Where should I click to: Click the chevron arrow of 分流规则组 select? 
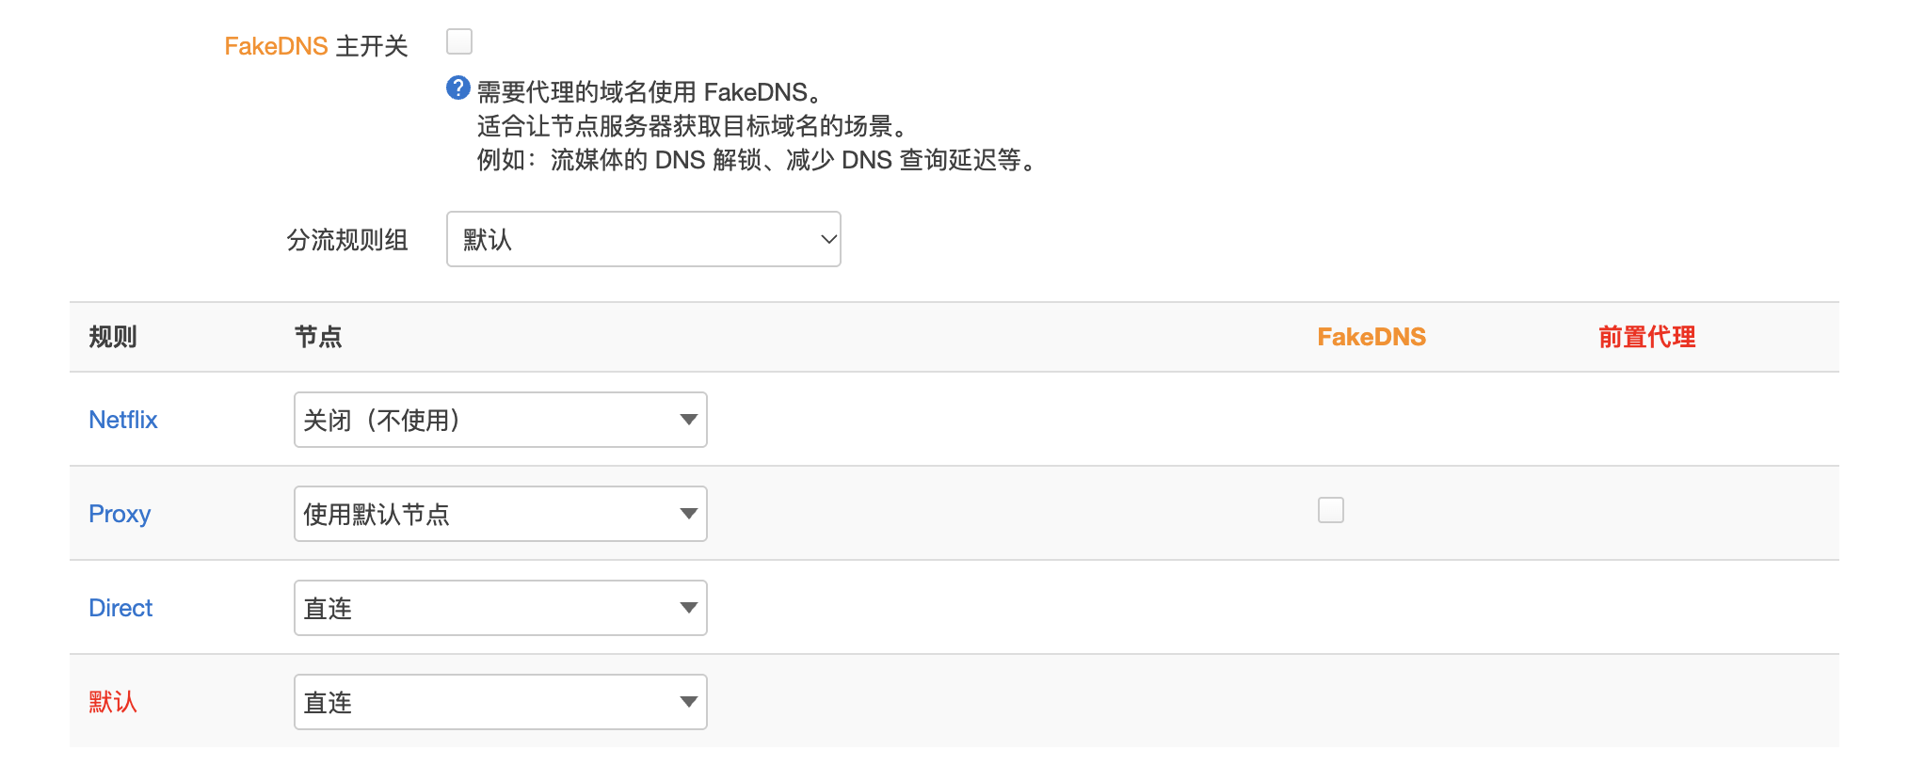point(828,239)
